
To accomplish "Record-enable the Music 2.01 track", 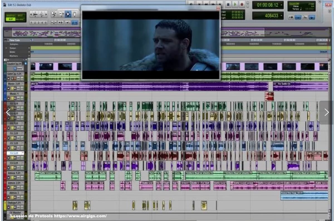I will point(8,88).
